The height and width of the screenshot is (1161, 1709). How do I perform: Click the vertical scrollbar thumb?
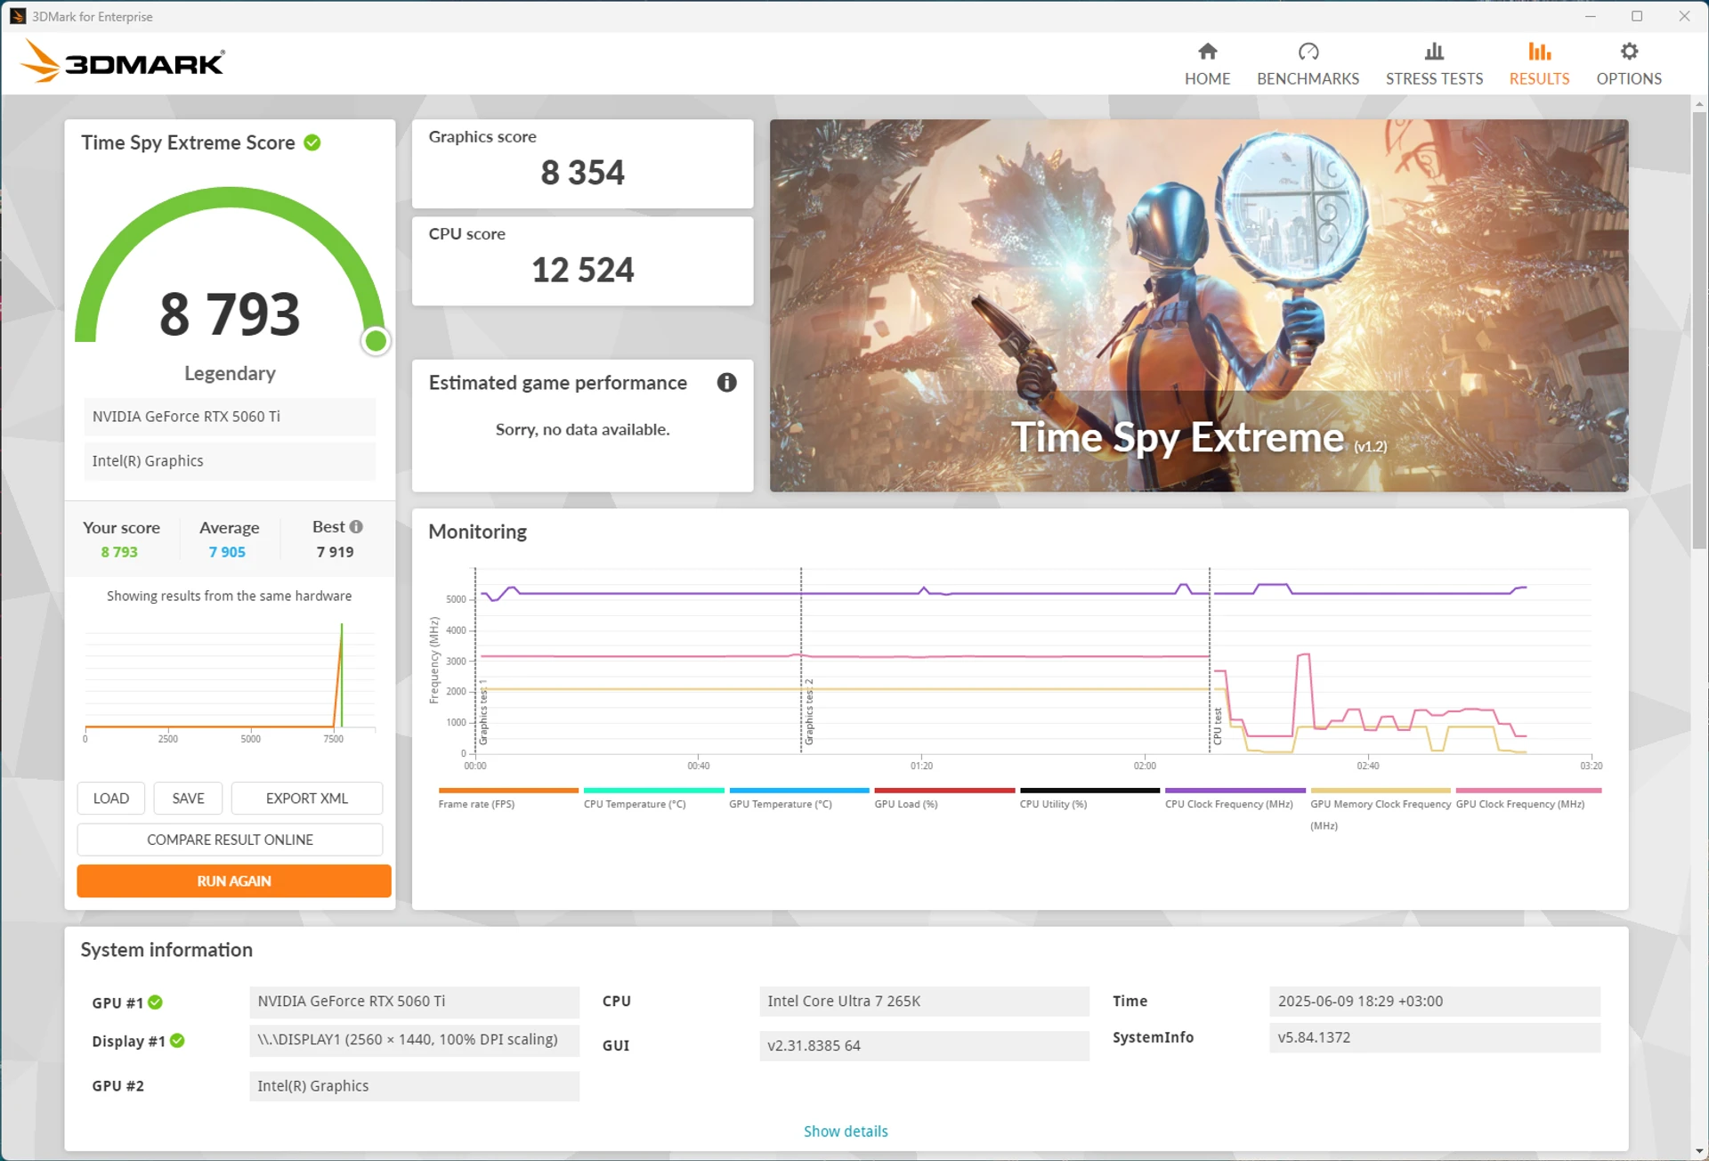tap(1699, 329)
